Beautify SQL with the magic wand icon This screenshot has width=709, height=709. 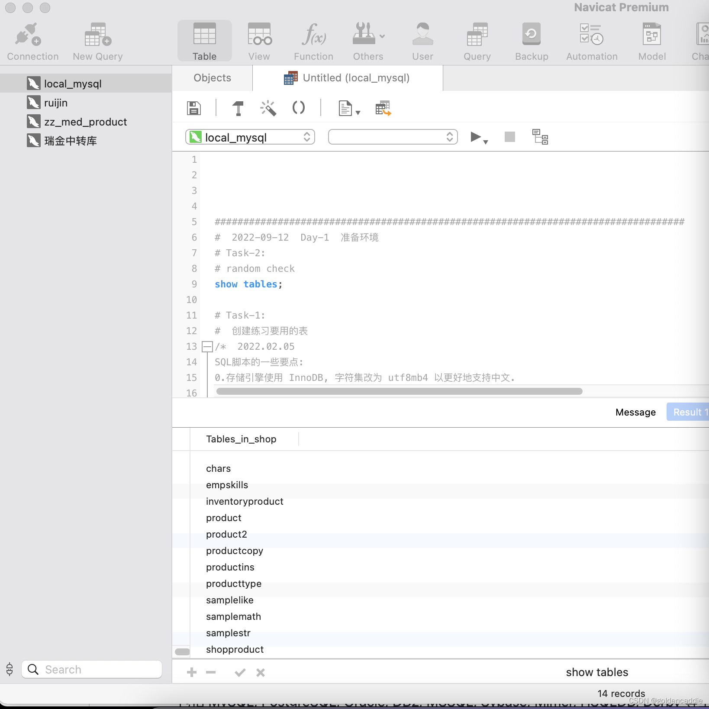coord(268,108)
